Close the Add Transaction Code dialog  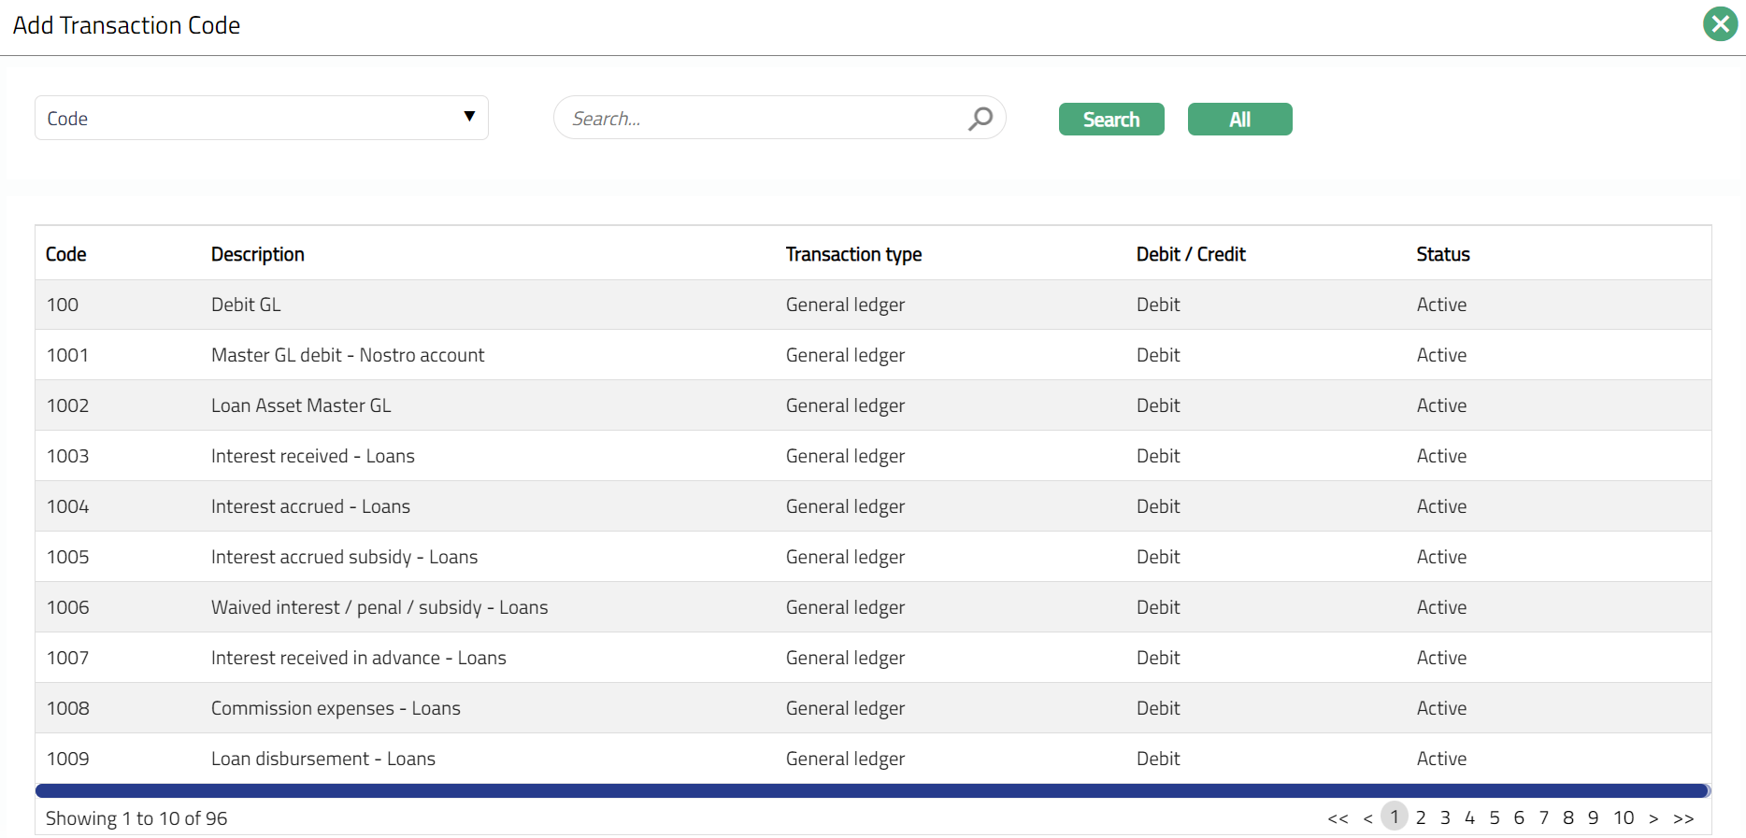click(x=1720, y=24)
